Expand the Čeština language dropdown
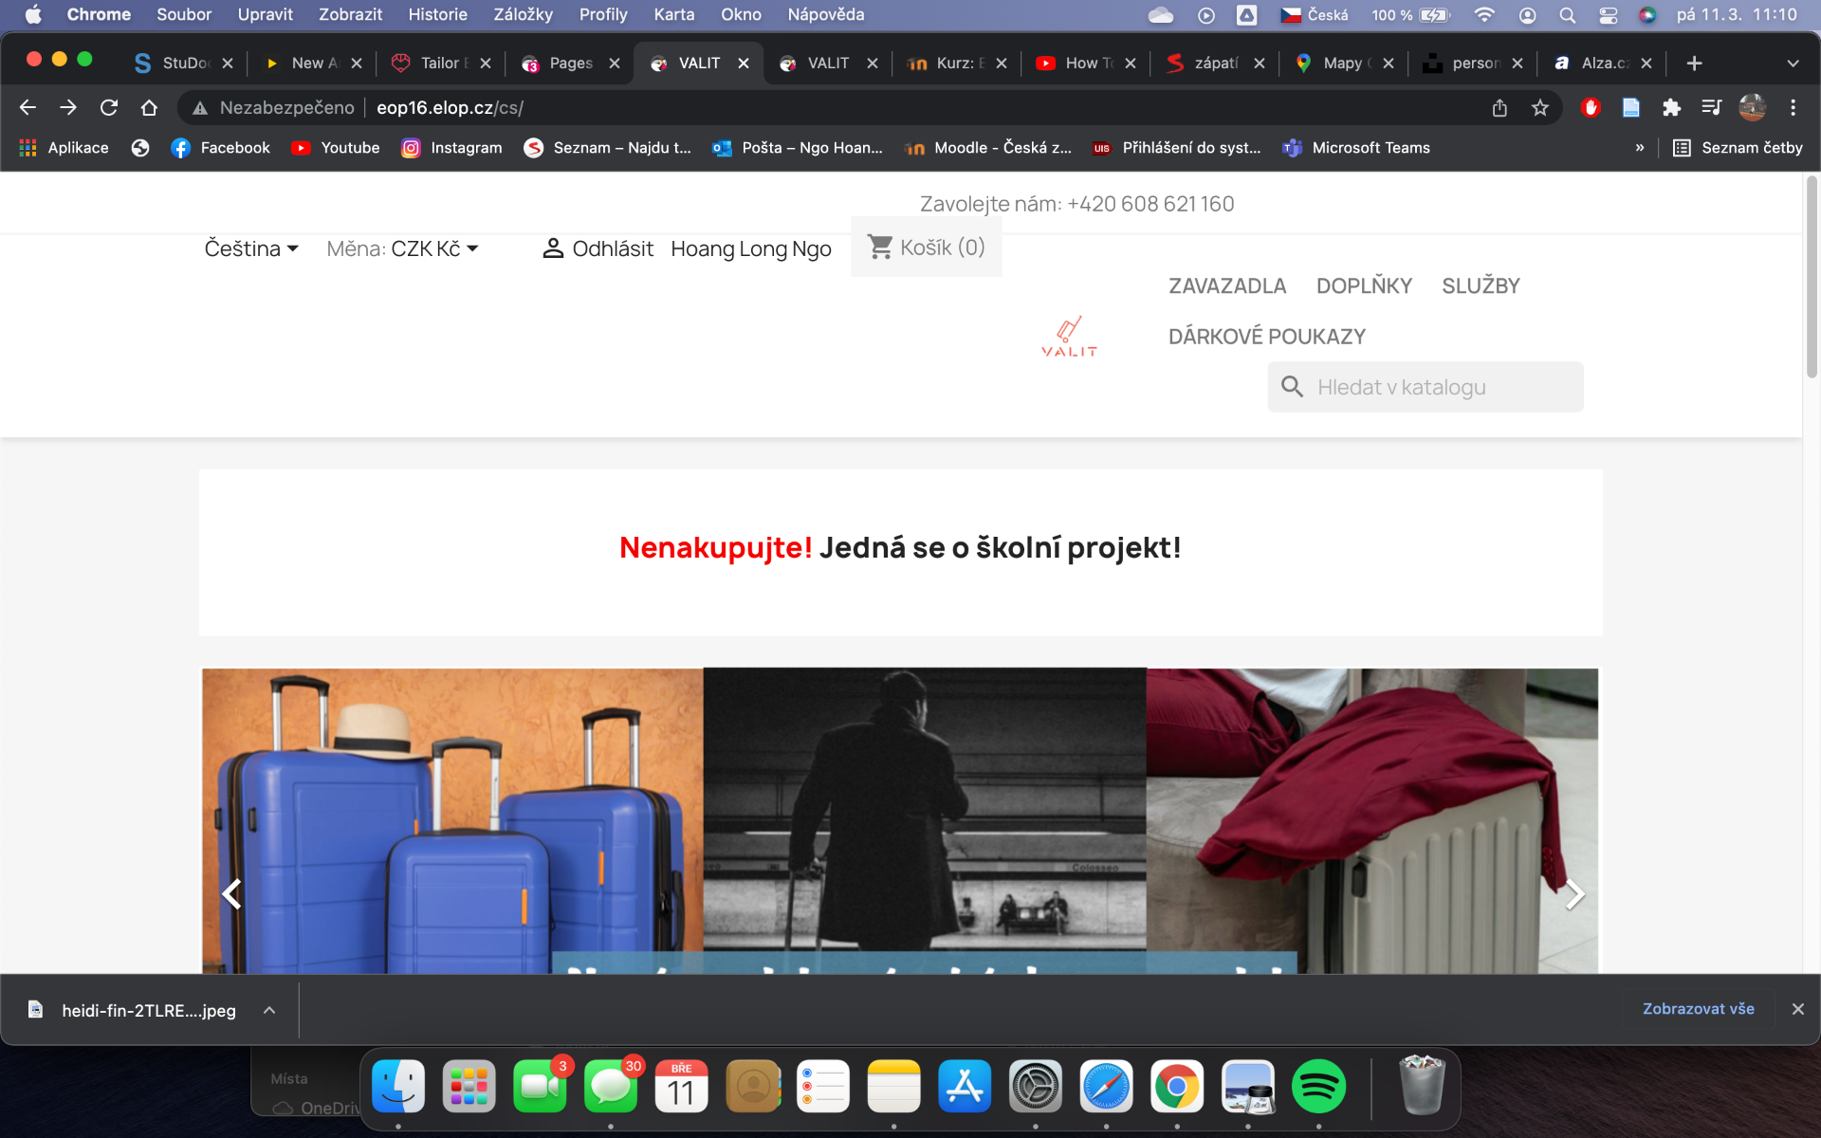The height and width of the screenshot is (1138, 1821). [x=251, y=248]
